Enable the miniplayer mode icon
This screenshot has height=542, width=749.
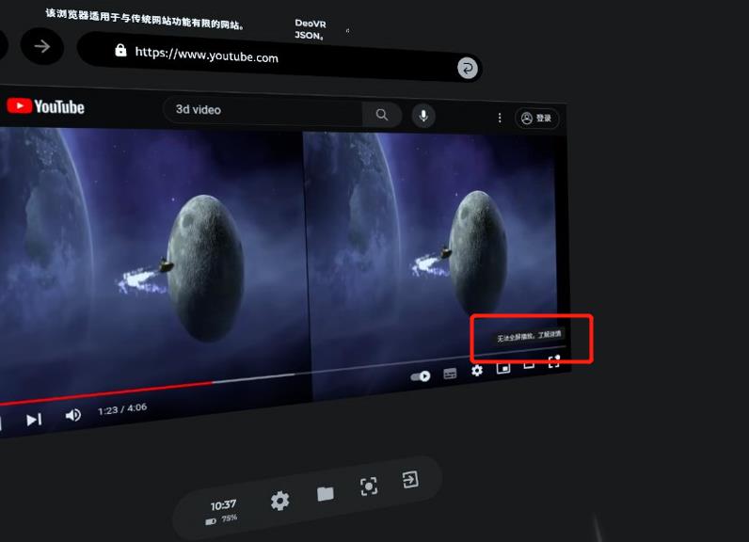pos(503,368)
